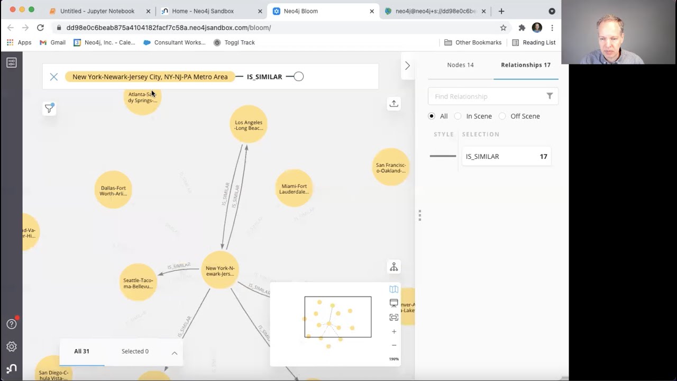Open the Gmail bookmark
Screen dimensions: 677x381
[52, 42]
